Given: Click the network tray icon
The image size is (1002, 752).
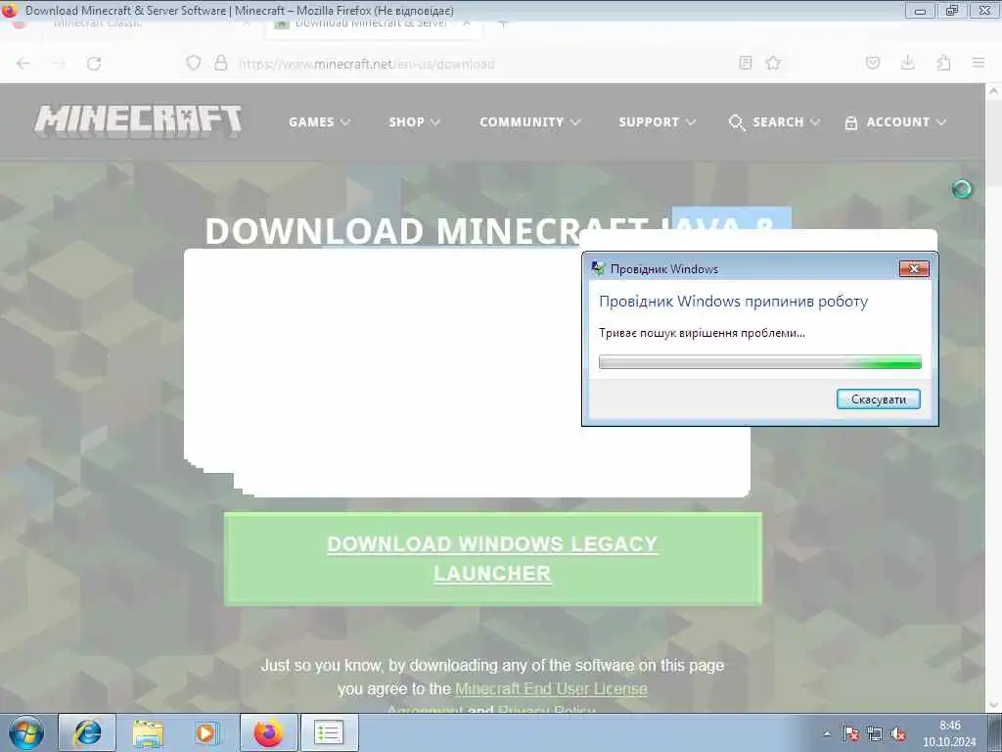Looking at the screenshot, I should click(874, 734).
